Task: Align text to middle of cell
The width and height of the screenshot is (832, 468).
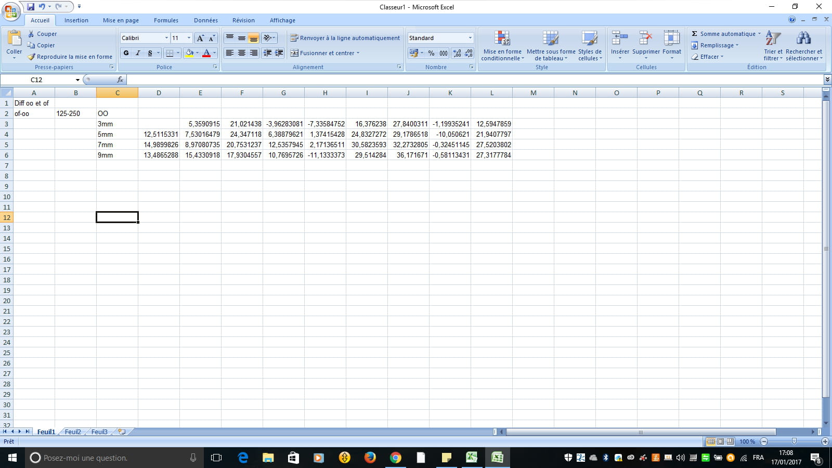Action: [x=242, y=38]
